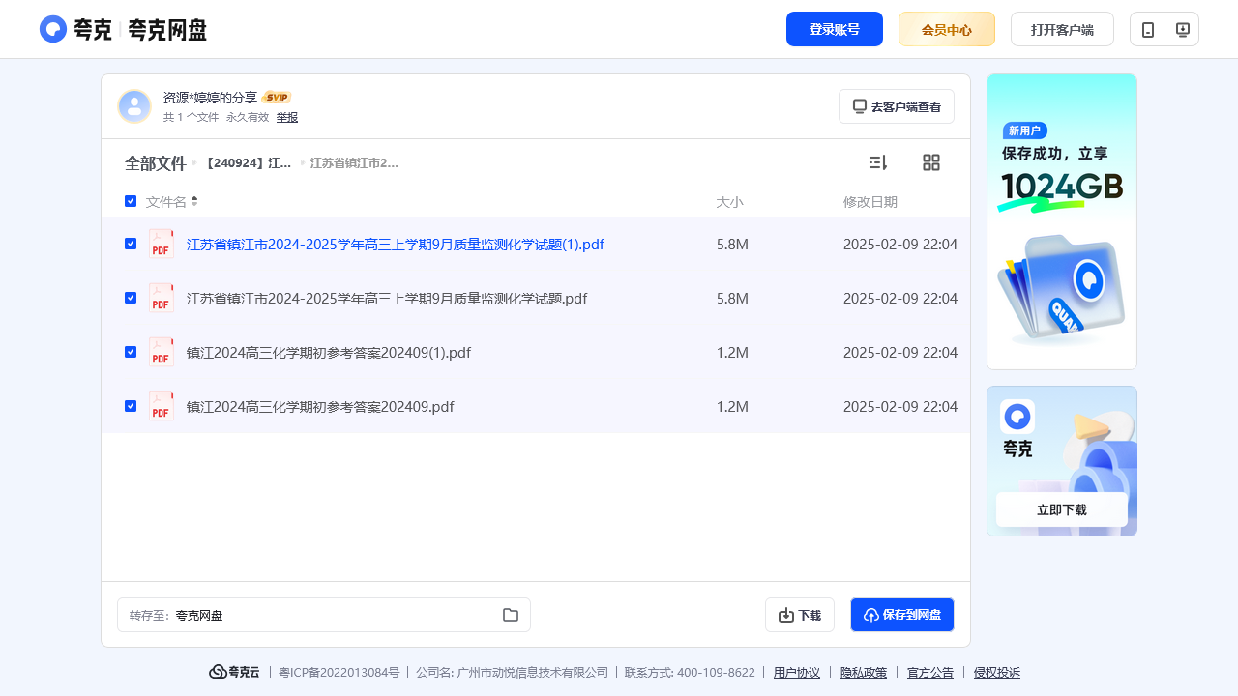Uncheck 江苏省镇江市化学试题(1).pdf checkbox
1238x696 pixels.
tap(131, 244)
